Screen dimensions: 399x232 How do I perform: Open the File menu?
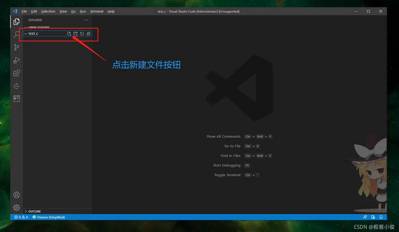pyautogui.click(x=24, y=11)
